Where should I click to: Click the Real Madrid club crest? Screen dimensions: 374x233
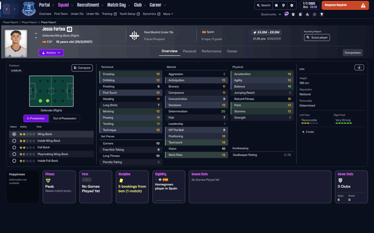134,36
